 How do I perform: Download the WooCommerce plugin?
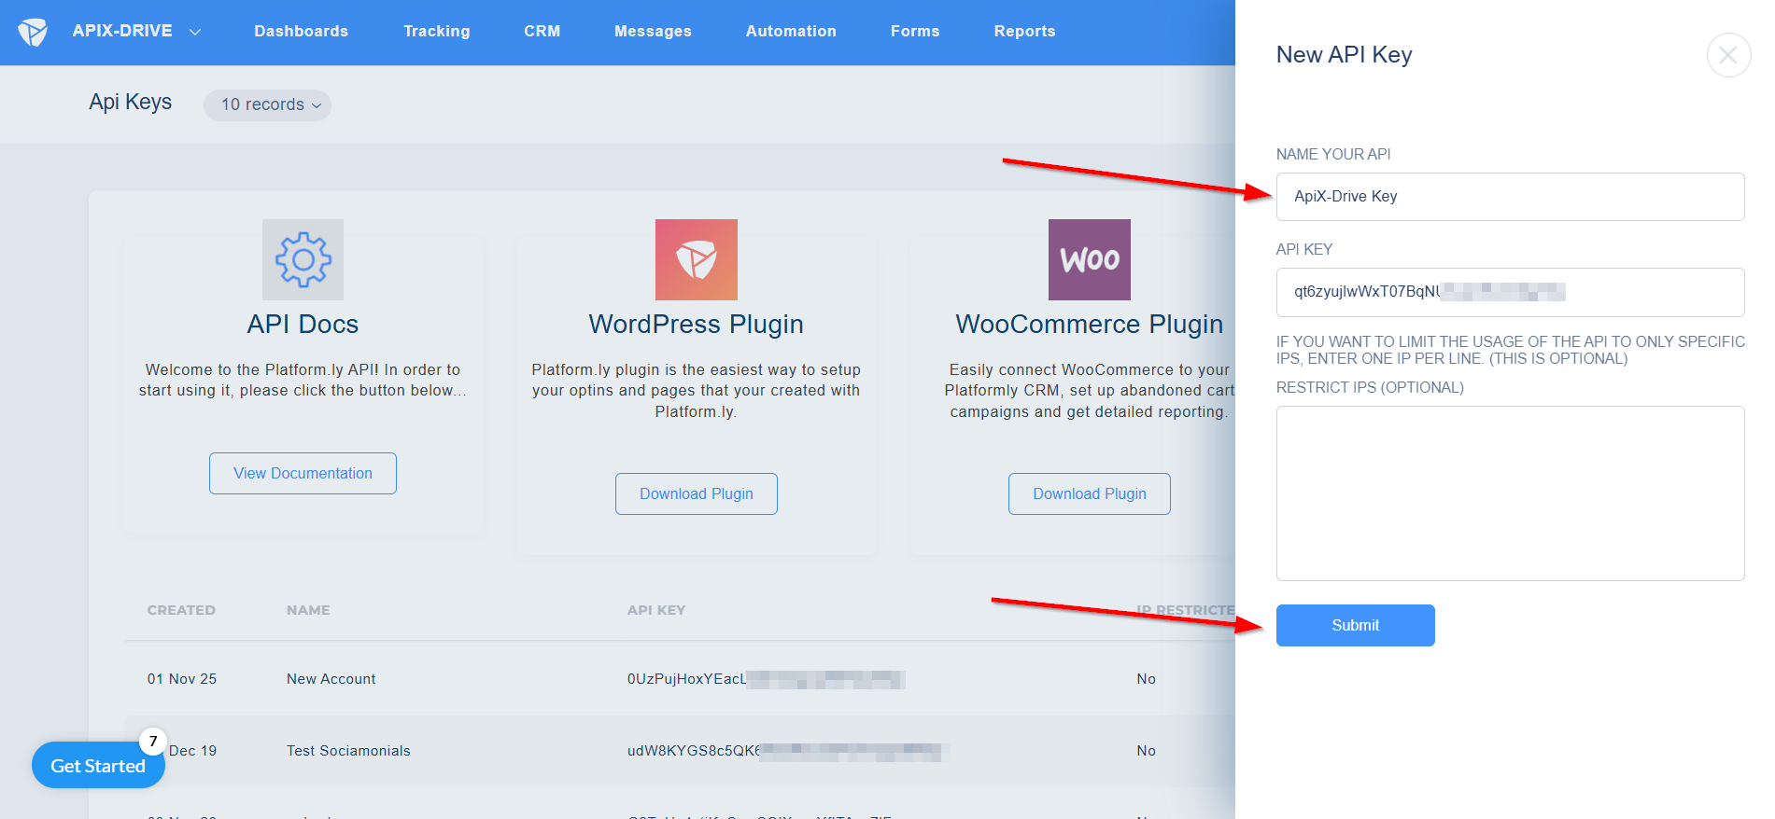(x=1089, y=493)
